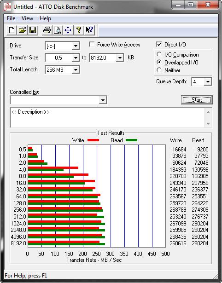Open the Drive dropdown showing [-c-]

(x=76, y=46)
